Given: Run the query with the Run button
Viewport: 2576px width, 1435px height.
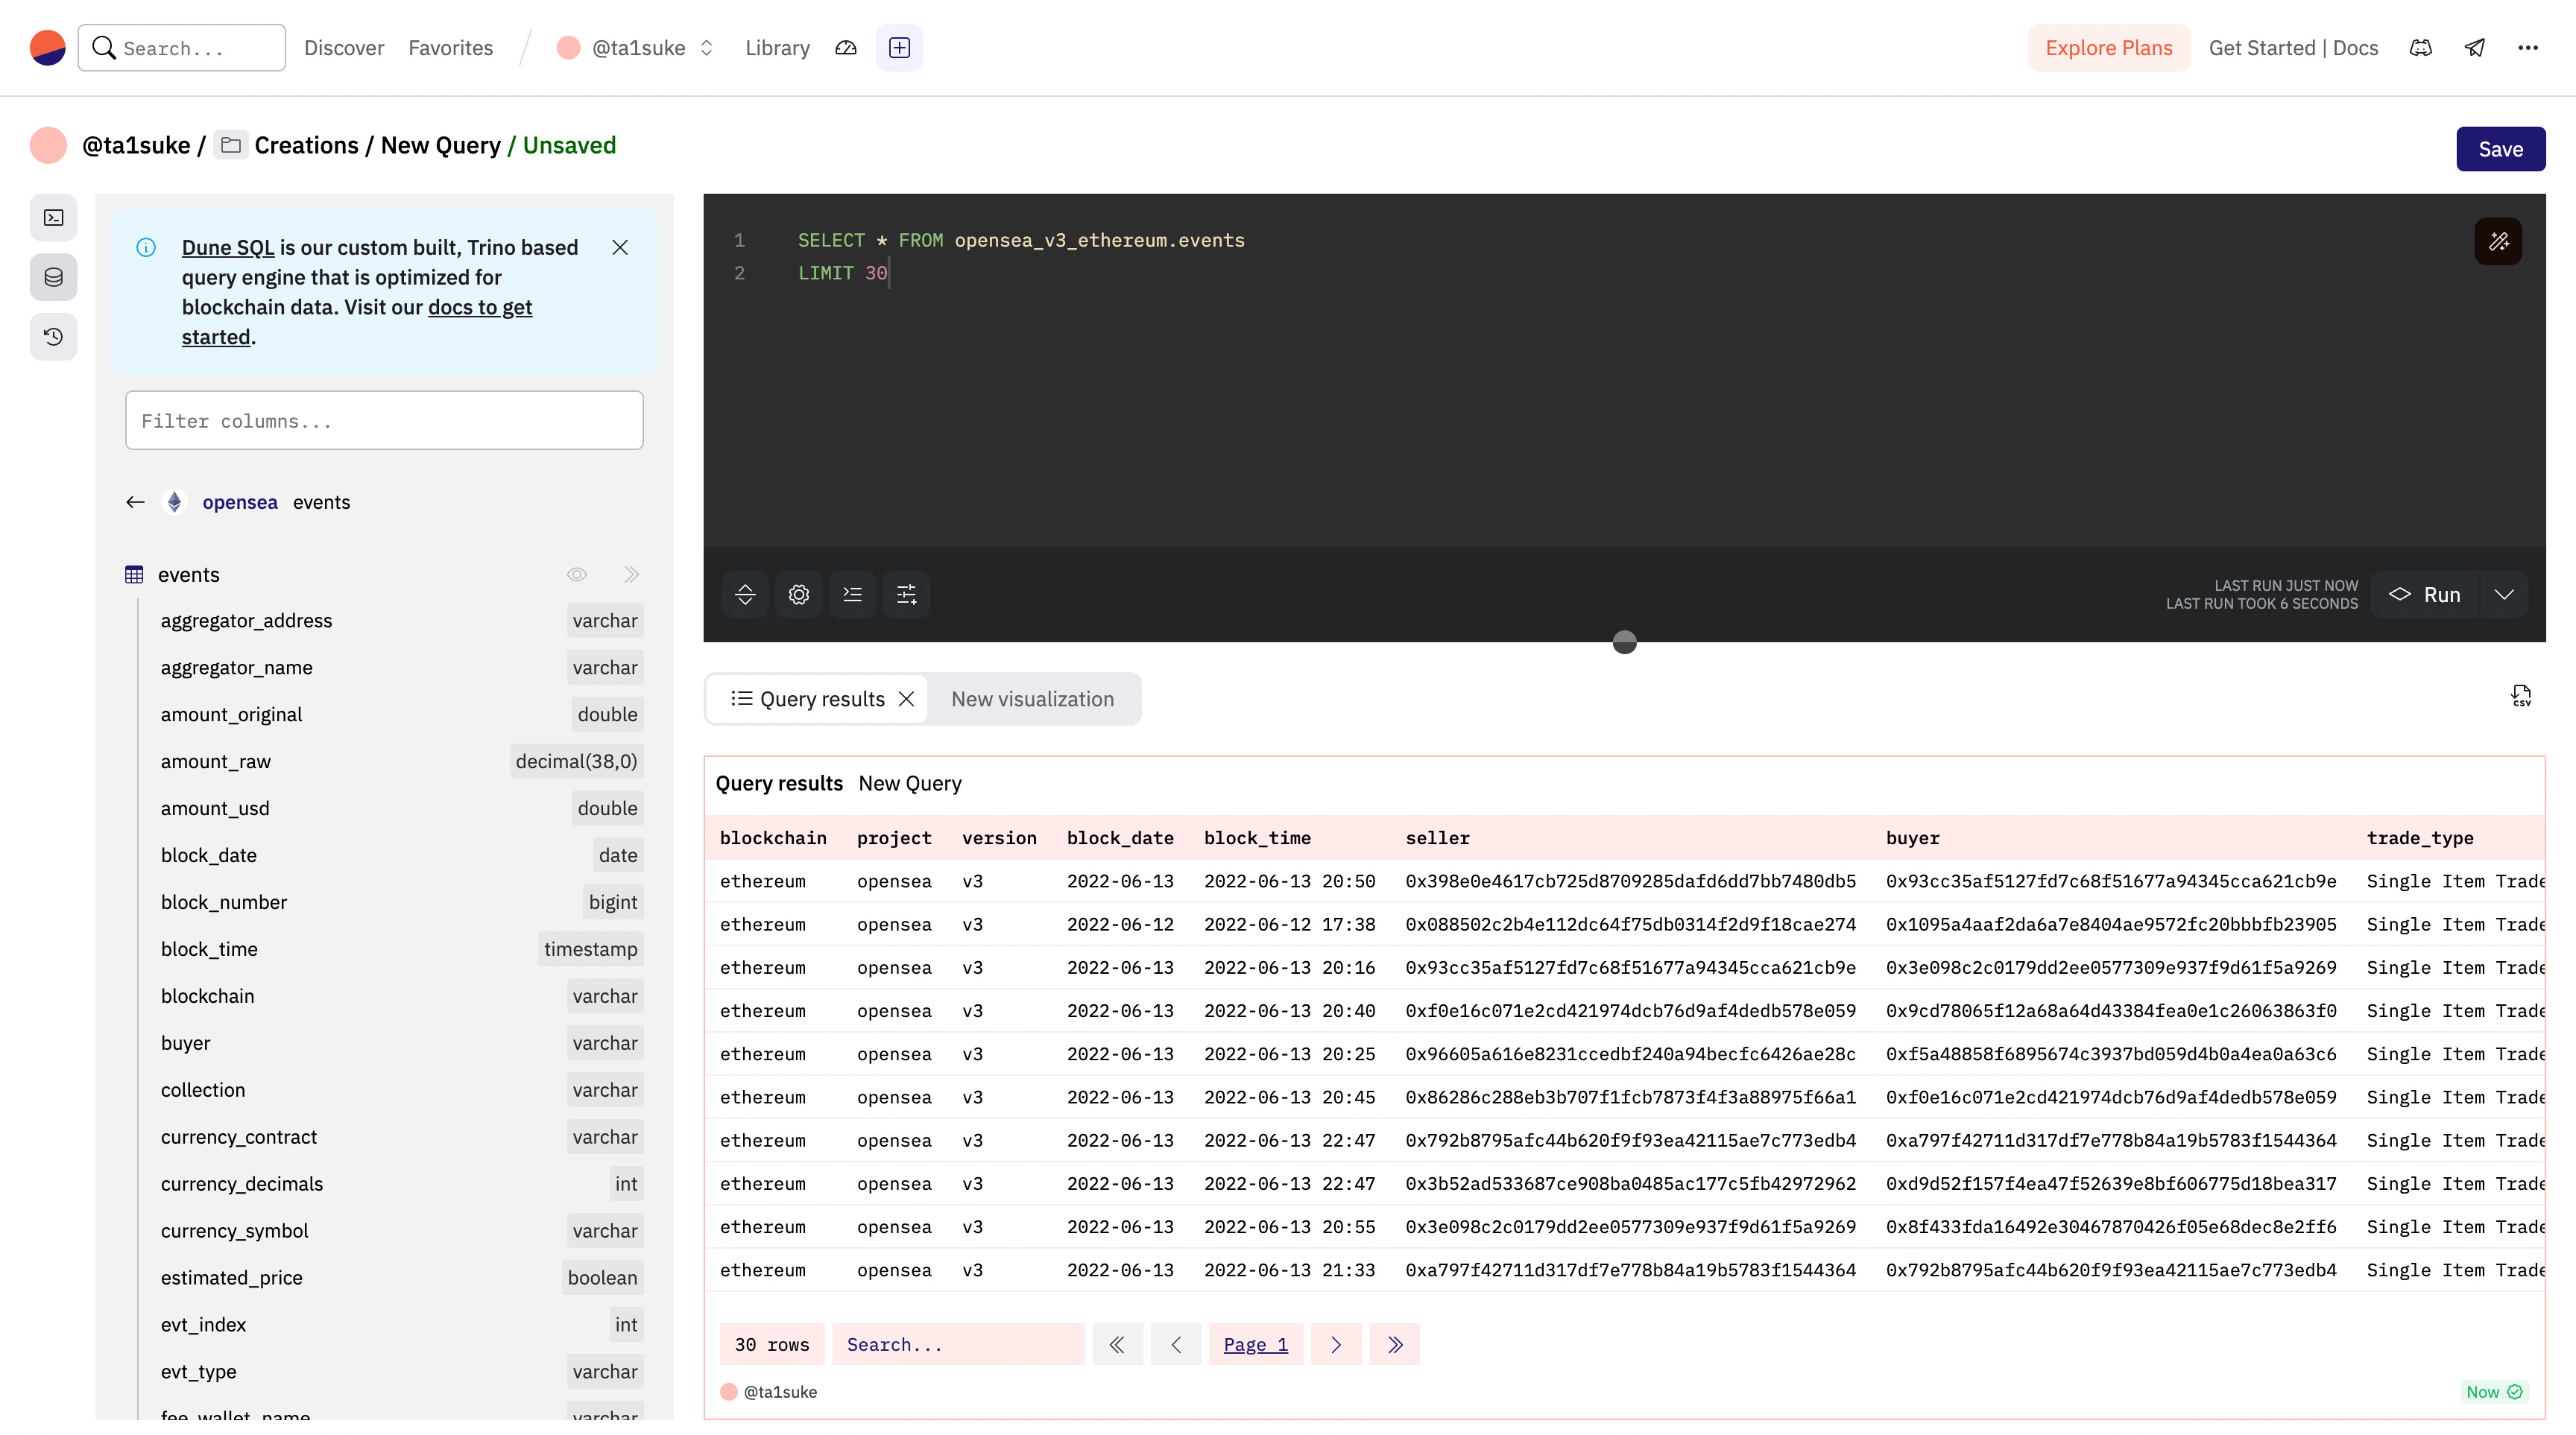Looking at the screenshot, I should point(2424,595).
